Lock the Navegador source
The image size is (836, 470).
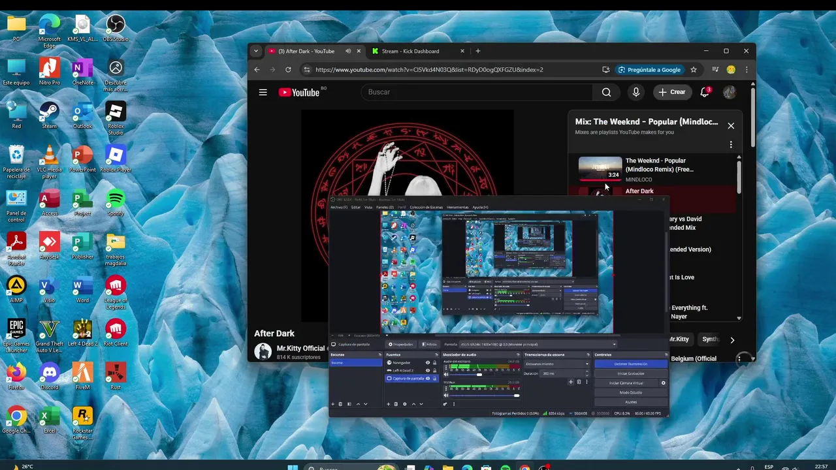click(434, 363)
